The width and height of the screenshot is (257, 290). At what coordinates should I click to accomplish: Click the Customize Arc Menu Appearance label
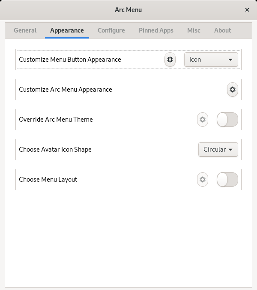coord(66,90)
